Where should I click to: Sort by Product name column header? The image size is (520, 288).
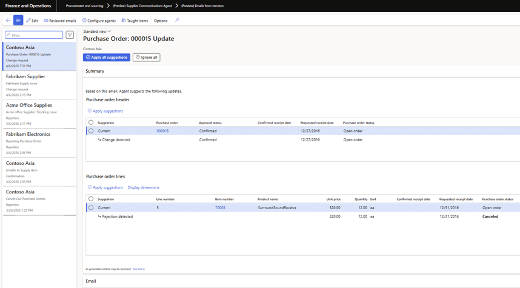(x=268, y=199)
